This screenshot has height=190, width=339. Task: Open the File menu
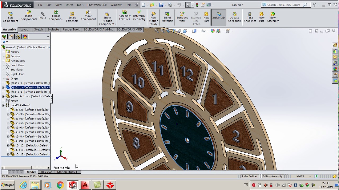[x=40, y=5]
